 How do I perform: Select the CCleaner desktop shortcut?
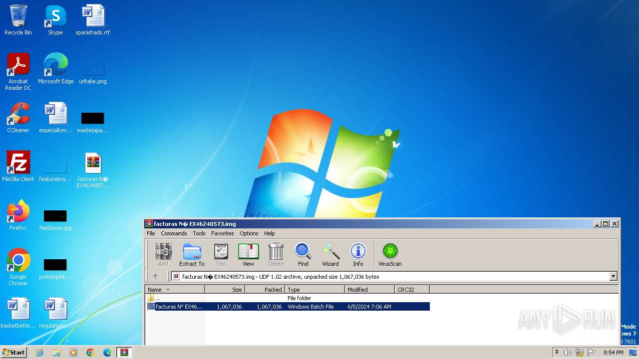[x=18, y=118]
